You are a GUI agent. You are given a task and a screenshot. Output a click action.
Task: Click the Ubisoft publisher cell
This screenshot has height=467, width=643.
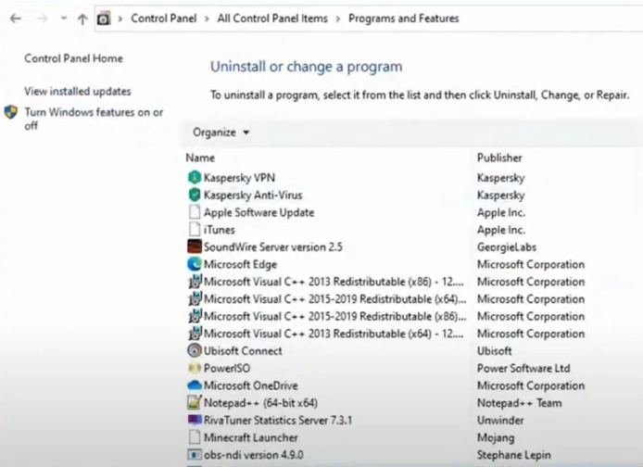pyautogui.click(x=494, y=351)
